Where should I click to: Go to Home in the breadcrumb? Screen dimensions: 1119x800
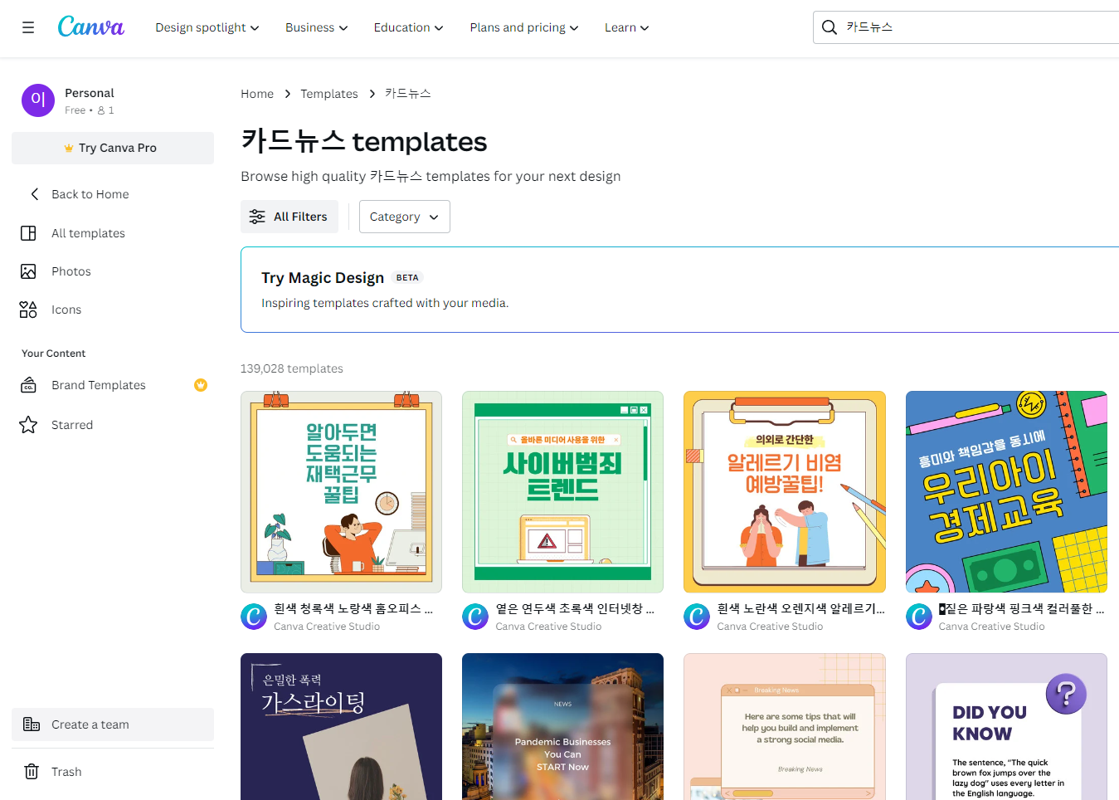(x=257, y=94)
